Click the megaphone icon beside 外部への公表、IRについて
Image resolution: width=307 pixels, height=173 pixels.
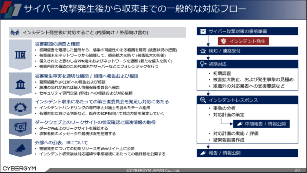pyautogui.click(x=20, y=148)
